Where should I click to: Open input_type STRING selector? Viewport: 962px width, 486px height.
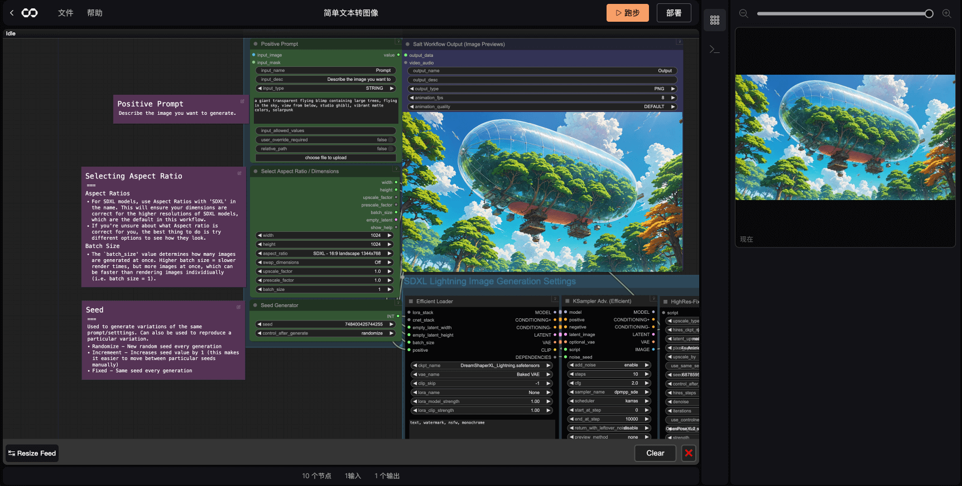pyautogui.click(x=325, y=89)
